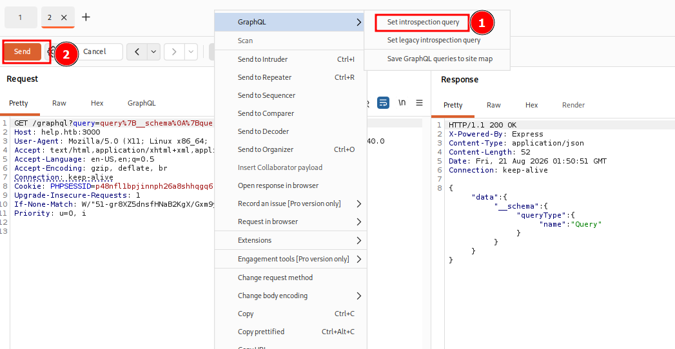
Task: Click the Content-Length: 52 response header
Action: point(489,152)
